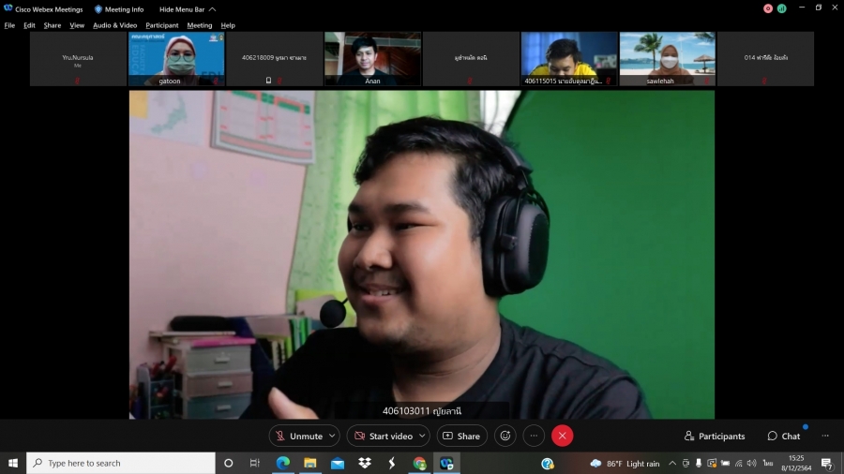Open Microsoft Edge from the taskbar
The width and height of the screenshot is (844, 474).
(x=282, y=463)
